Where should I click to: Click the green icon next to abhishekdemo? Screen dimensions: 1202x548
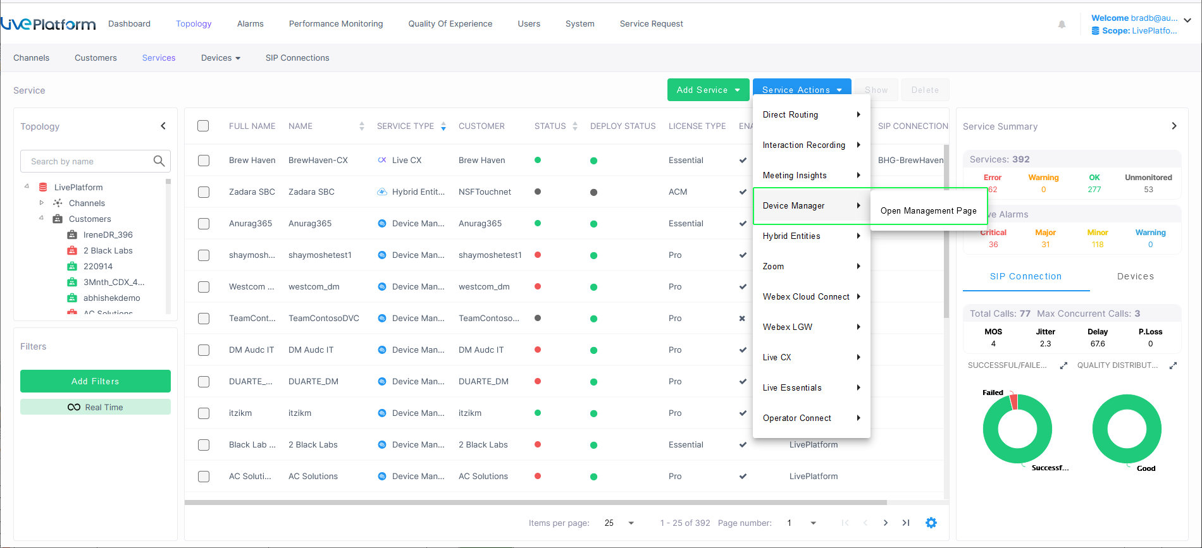coord(72,298)
